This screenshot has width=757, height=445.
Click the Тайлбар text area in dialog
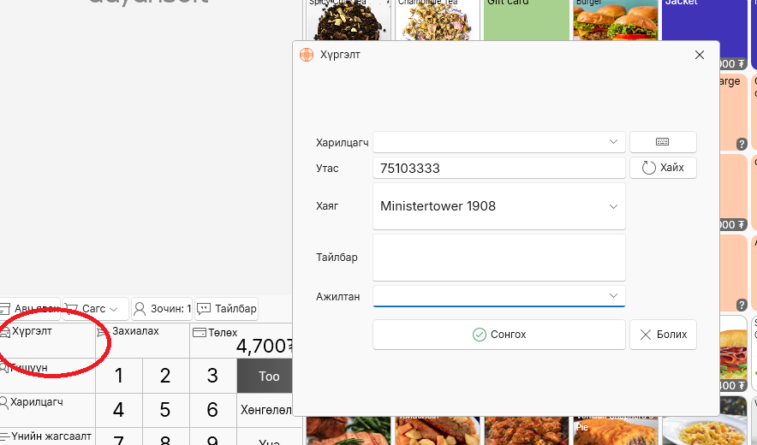click(498, 258)
